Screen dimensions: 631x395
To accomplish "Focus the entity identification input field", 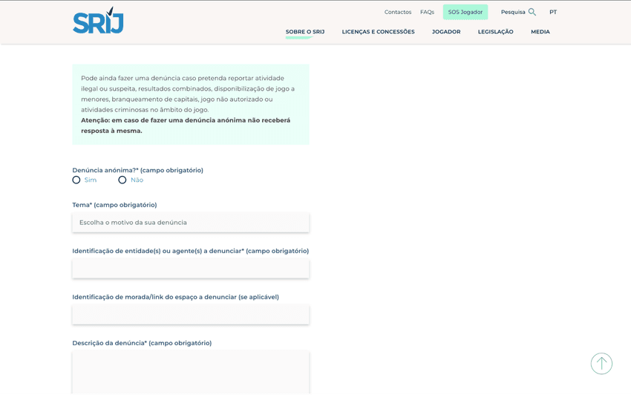I will [190, 269].
